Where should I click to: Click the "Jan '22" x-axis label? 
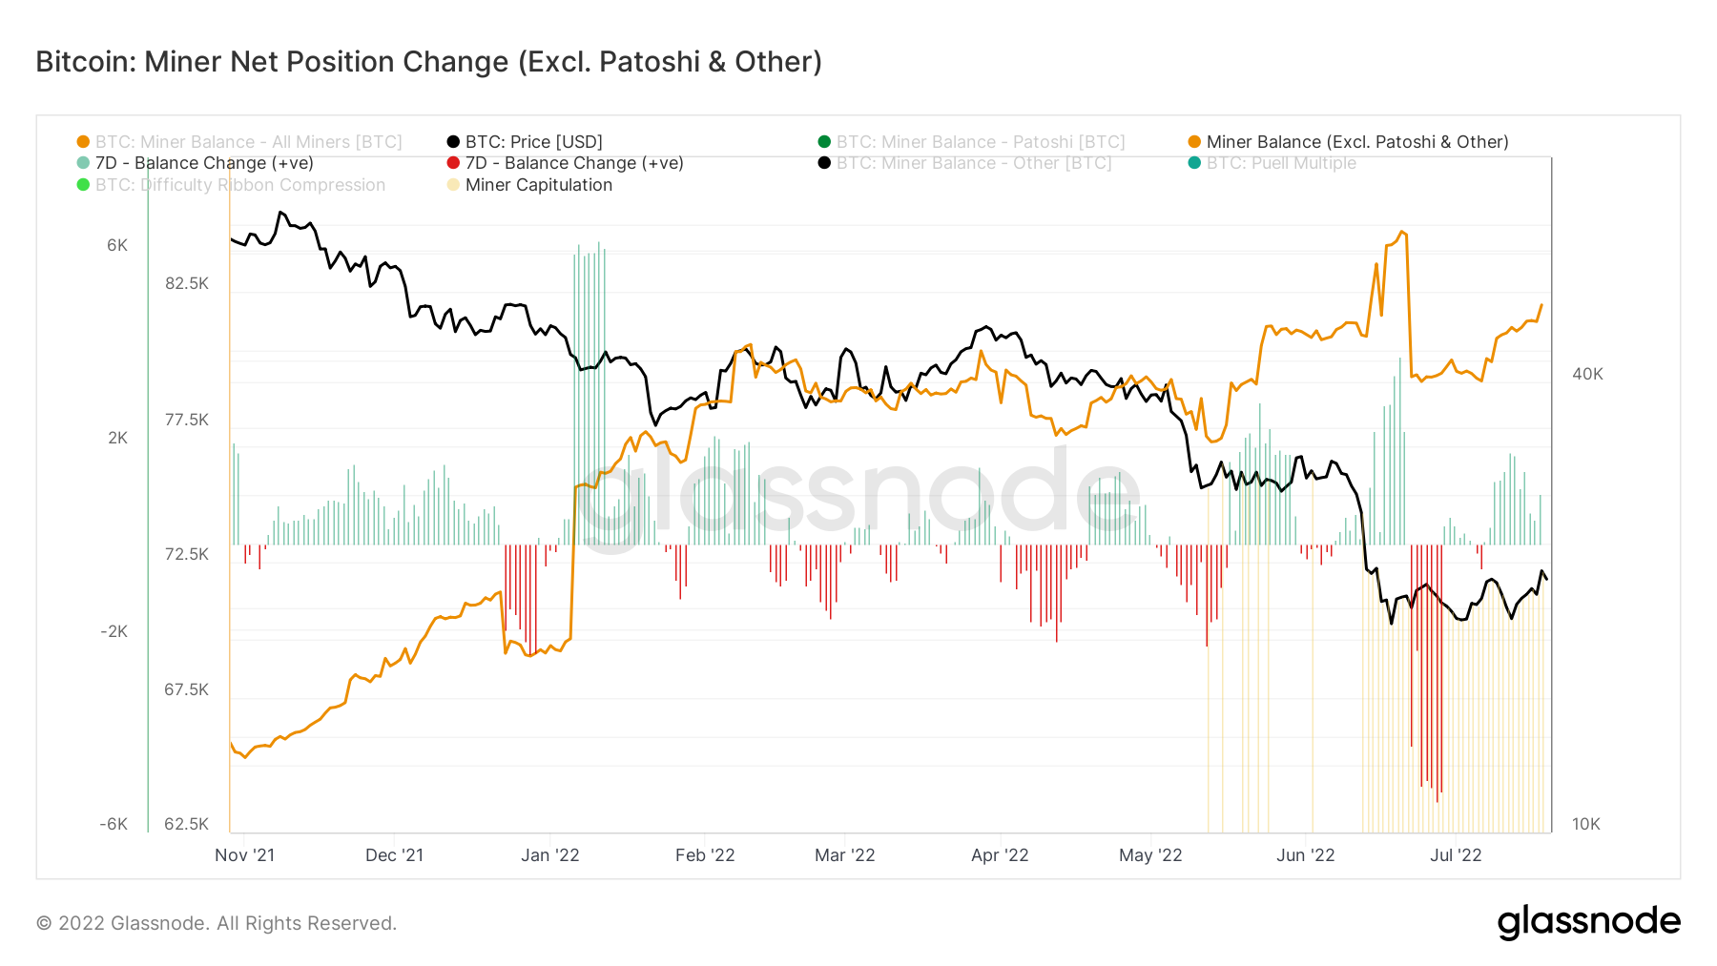point(550,855)
